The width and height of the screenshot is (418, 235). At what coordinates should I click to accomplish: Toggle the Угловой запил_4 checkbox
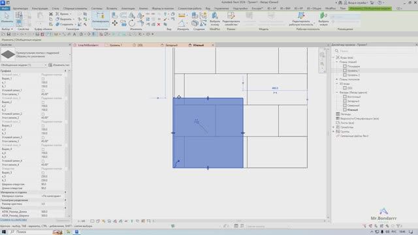(43, 161)
